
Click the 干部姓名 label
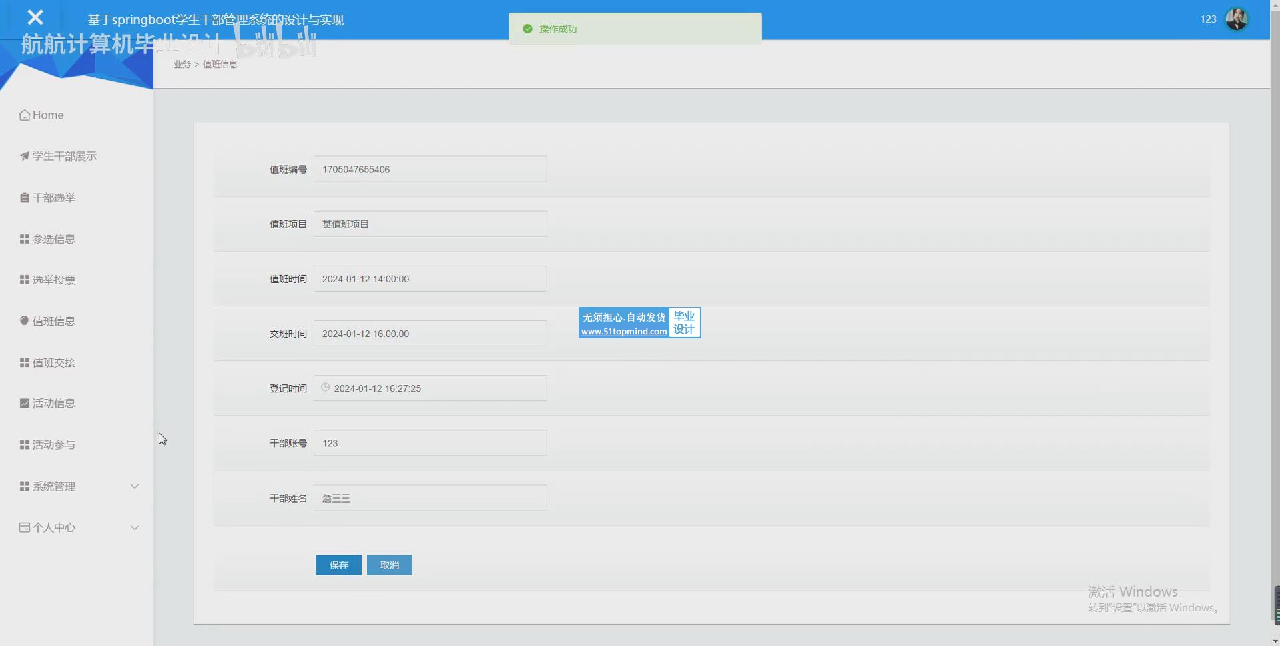coord(288,498)
